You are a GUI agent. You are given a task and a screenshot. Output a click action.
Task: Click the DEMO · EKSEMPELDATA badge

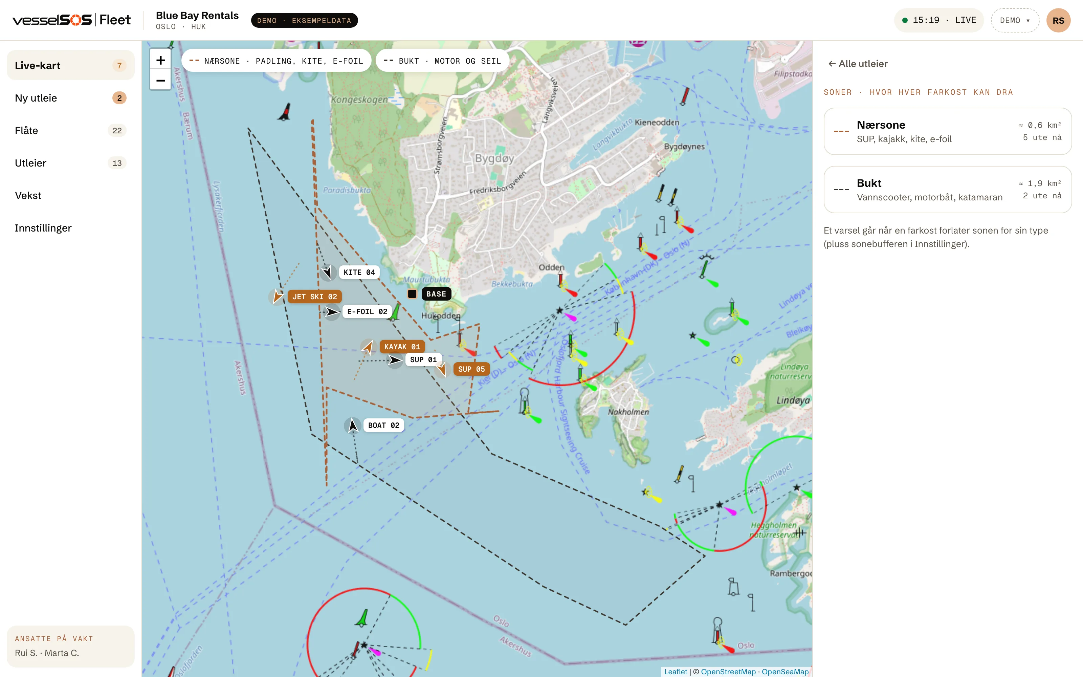pyautogui.click(x=304, y=21)
